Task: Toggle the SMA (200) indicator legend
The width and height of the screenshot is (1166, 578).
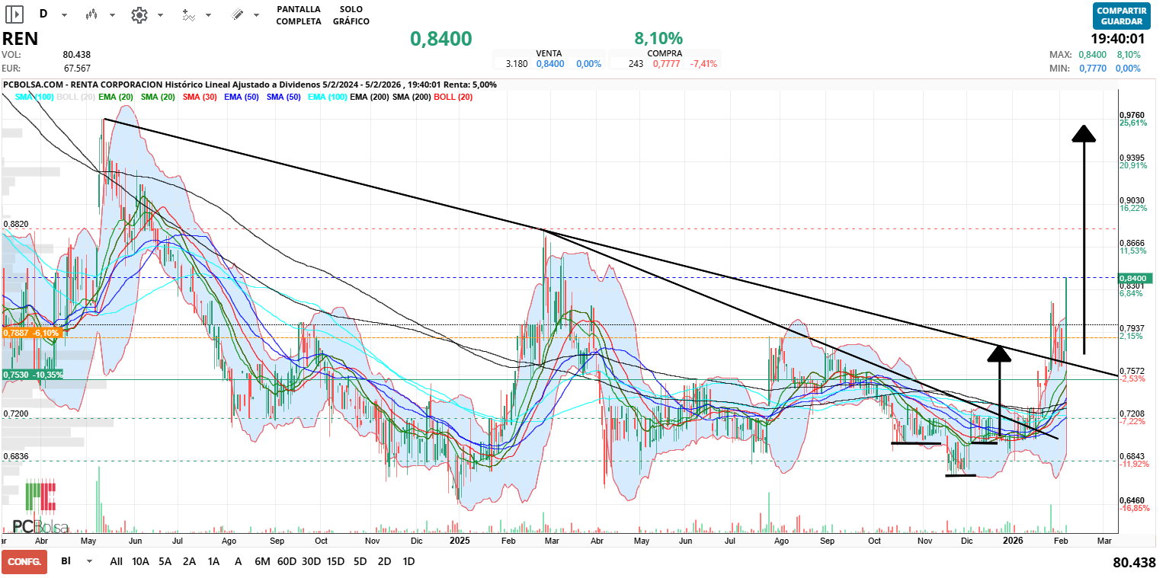Action: point(412,97)
